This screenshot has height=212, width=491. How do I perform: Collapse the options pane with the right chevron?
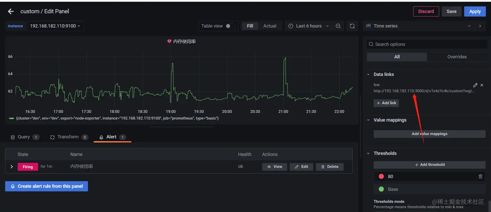pos(480,26)
